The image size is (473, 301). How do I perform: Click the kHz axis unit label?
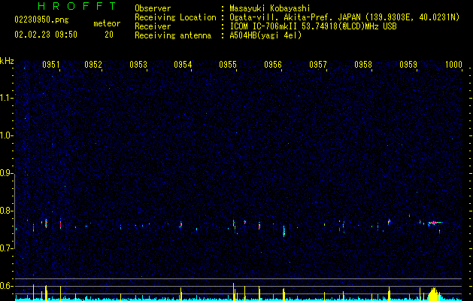coord(7,61)
